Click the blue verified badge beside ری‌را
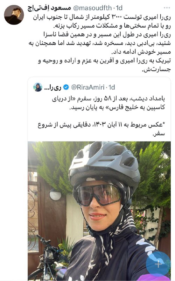This screenshot has height=281, width=175. point(66,87)
